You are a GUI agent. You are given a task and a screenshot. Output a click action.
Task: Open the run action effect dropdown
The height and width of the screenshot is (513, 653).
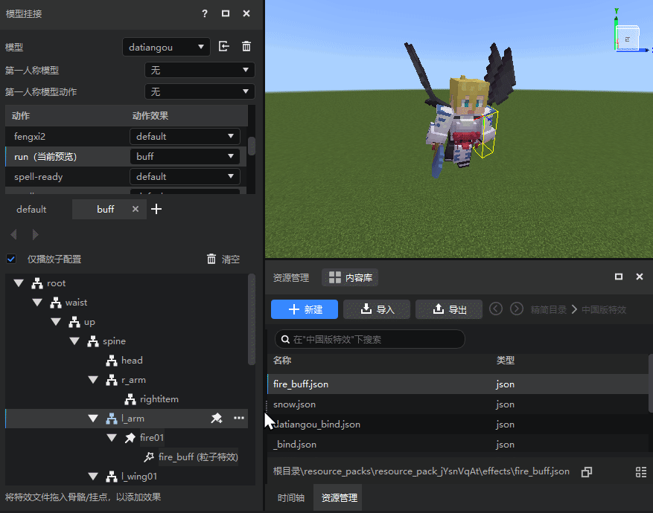[185, 156]
